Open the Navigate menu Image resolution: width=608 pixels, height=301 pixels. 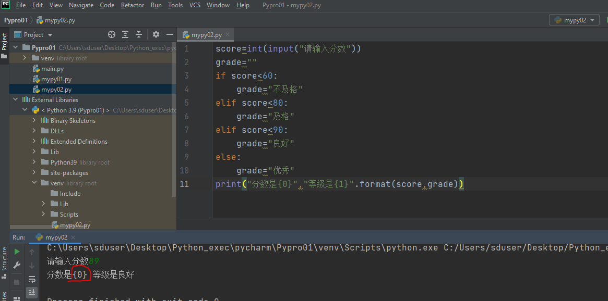(81, 5)
